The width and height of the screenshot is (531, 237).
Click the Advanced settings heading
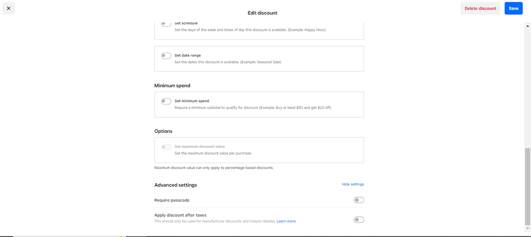(175, 185)
